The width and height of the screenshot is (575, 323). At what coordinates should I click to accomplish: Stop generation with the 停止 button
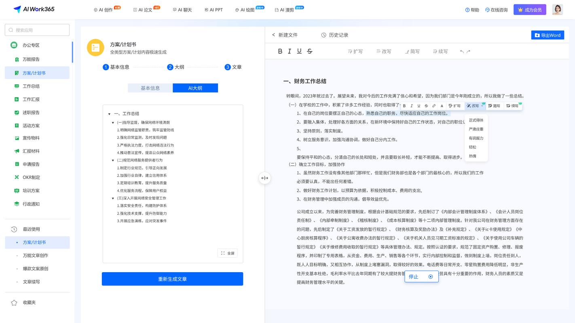coord(413,277)
